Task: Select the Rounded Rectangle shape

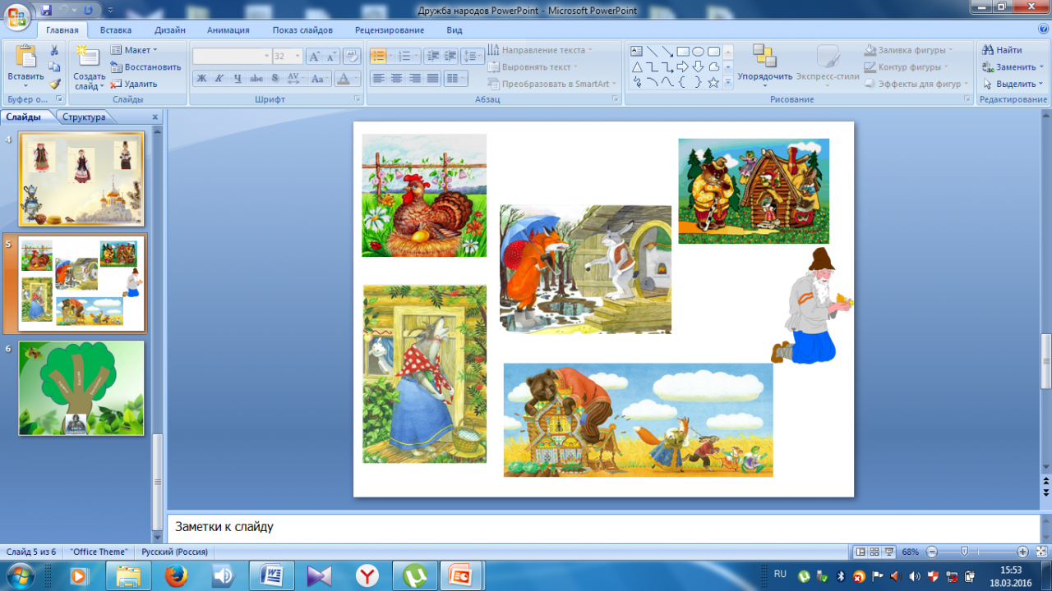Action: (x=713, y=51)
